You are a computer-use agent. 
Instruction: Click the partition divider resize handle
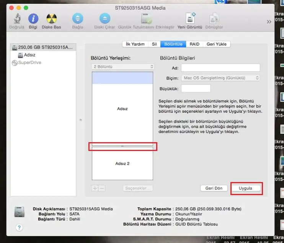click(122, 146)
